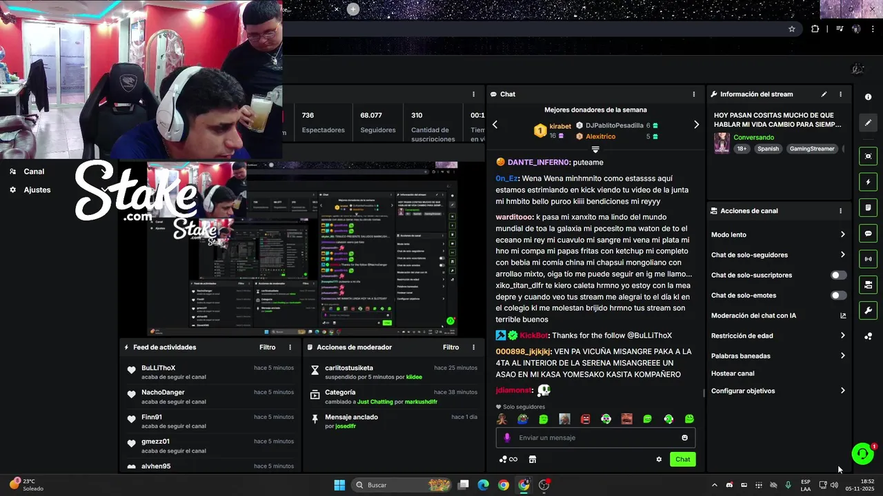Click the GamingStreamer tag
The width and height of the screenshot is (883, 496).
tap(812, 149)
